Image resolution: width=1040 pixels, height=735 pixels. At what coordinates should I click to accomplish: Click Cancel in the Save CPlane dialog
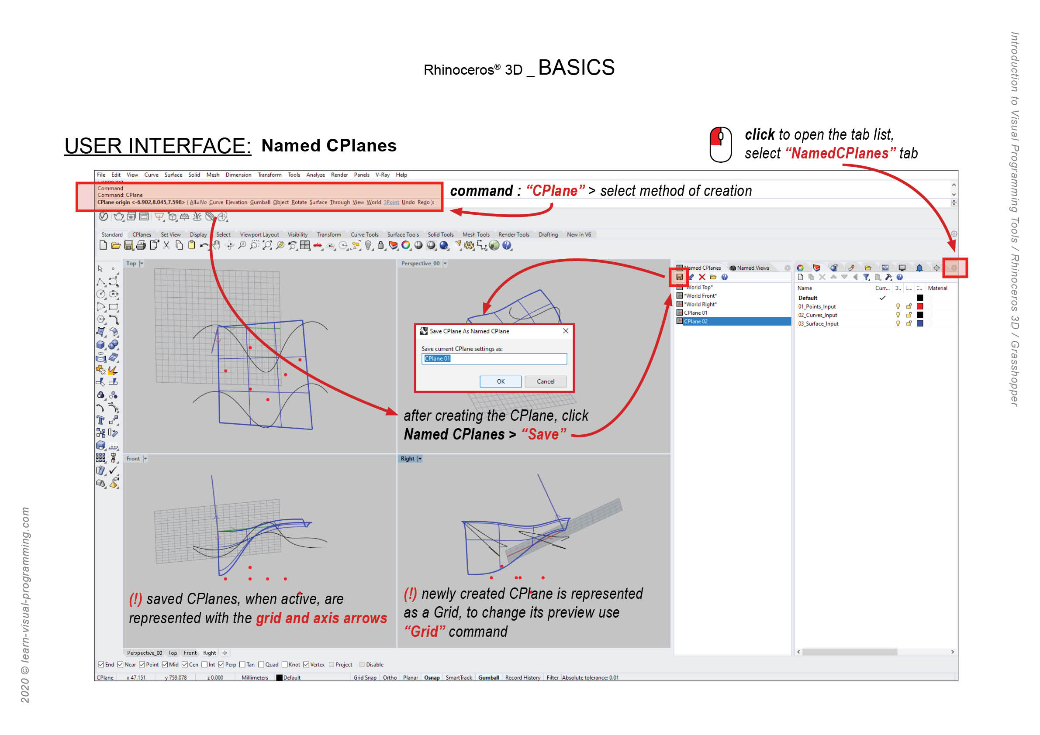(546, 381)
